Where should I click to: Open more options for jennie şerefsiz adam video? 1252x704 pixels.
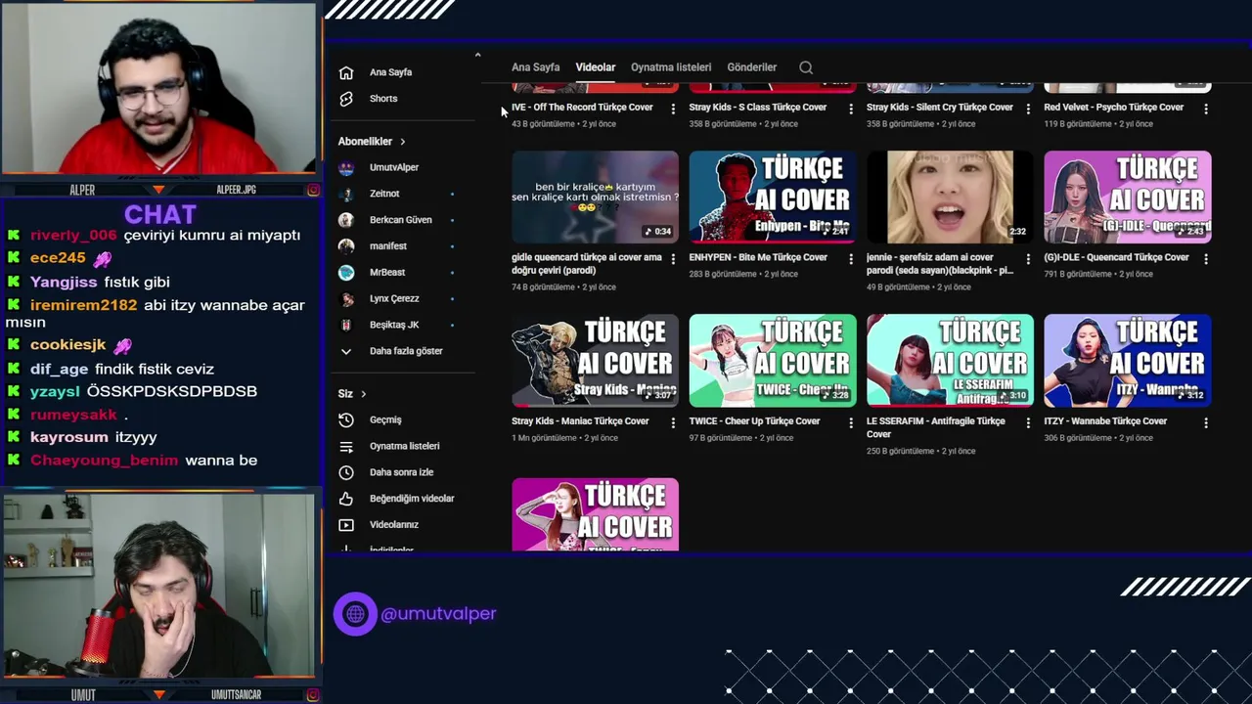[x=1028, y=259]
